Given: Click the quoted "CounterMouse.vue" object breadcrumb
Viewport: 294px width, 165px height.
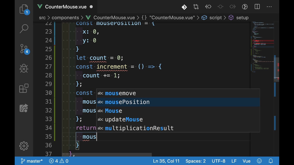Looking at the screenshot, I should pos(172,18).
